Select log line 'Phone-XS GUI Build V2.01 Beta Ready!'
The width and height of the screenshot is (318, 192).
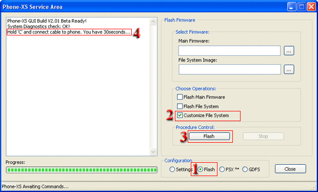tap(47, 21)
